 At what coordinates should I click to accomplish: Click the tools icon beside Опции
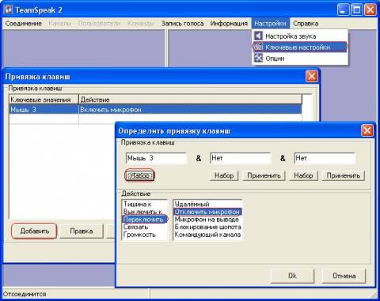tap(258, 58)
